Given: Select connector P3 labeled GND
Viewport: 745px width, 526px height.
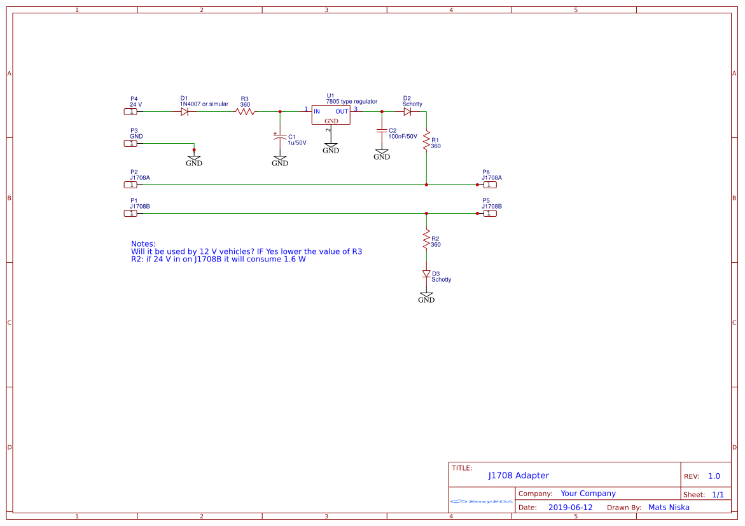Looking at the screenshot, I should click(x=130, y=143).
